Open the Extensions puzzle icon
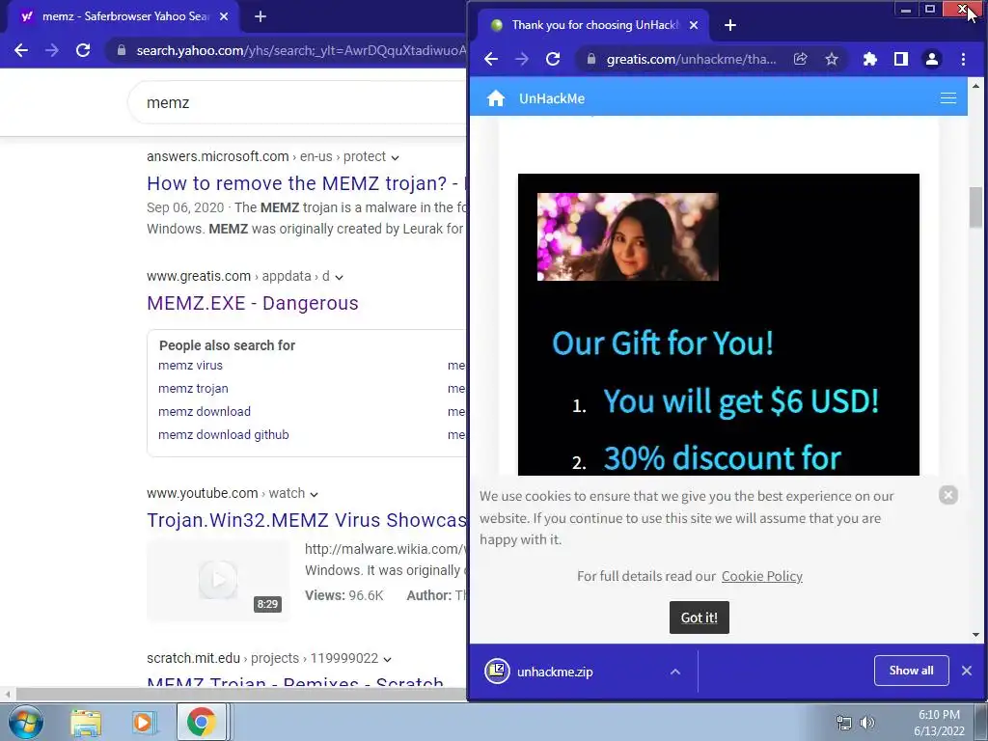 pos(870,59)
